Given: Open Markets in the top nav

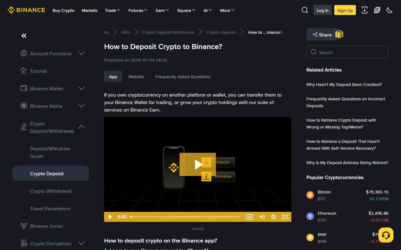Looking at the screenshot, I should [90, 10].
